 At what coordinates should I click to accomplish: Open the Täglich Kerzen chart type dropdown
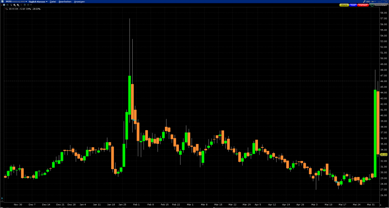click(38, 2)
